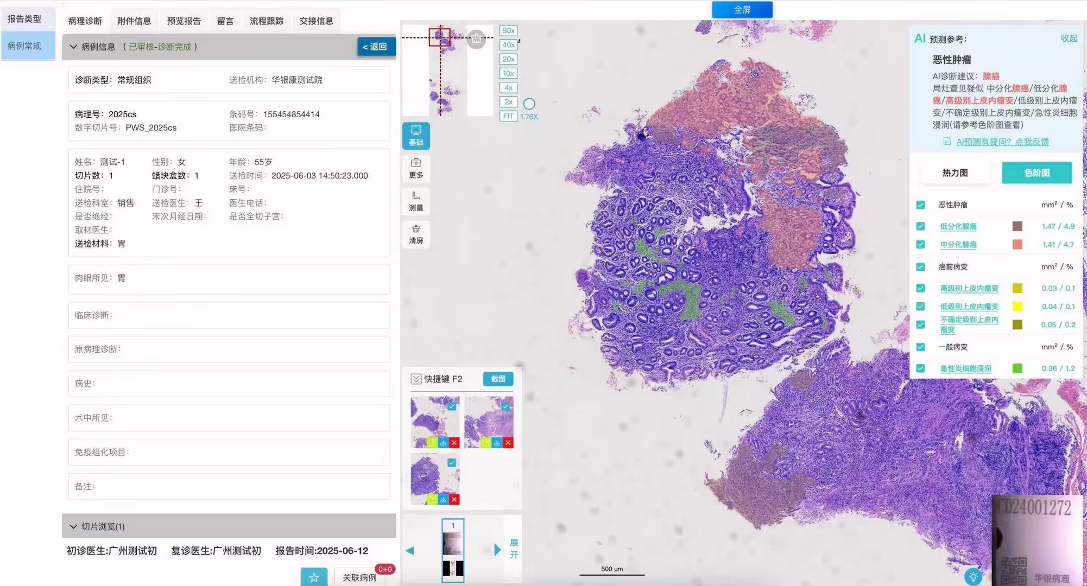Click the 返回 back button
This screenshot has height=586, width=1087.
pyautogui.click(x=376, y=47)
